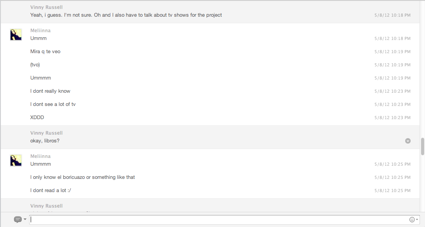
Task: Click the "I dont read a lot :/" message
Action: 51,191
